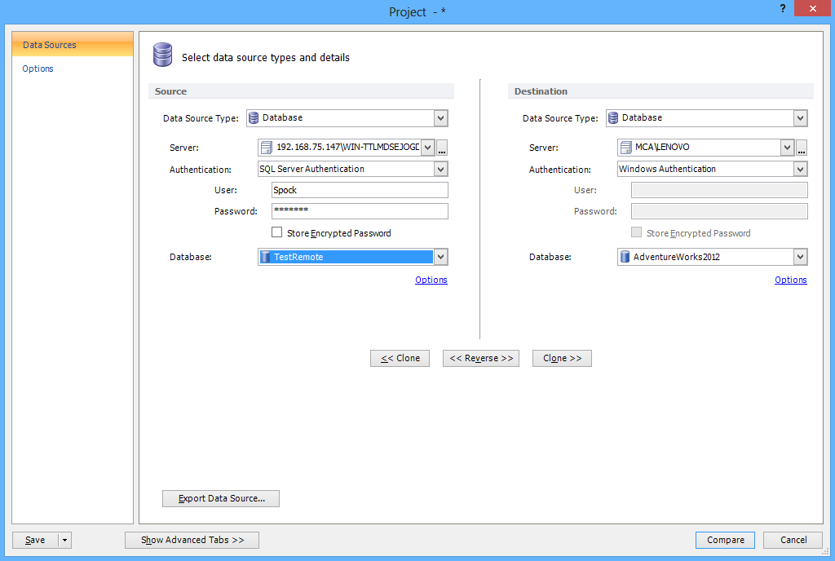Image resolution: width=835 pixels, height=561 pixels.
Task: Expand Destination Data Source Type dropdown
Action: point(800,118)
